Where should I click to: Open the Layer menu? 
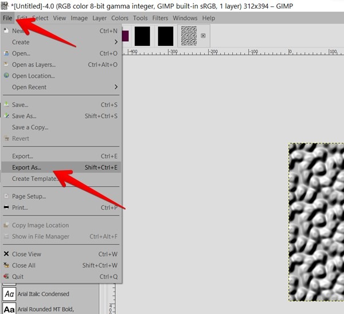click(x=99, y=18)
